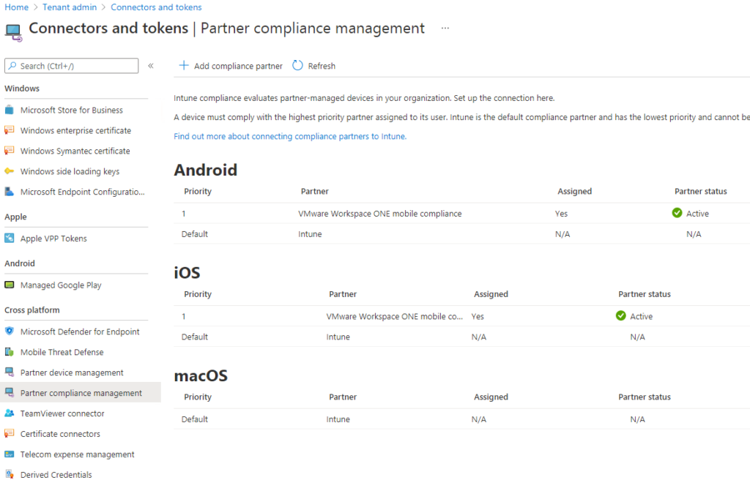Click Add compliance partner label

[238, 66]
